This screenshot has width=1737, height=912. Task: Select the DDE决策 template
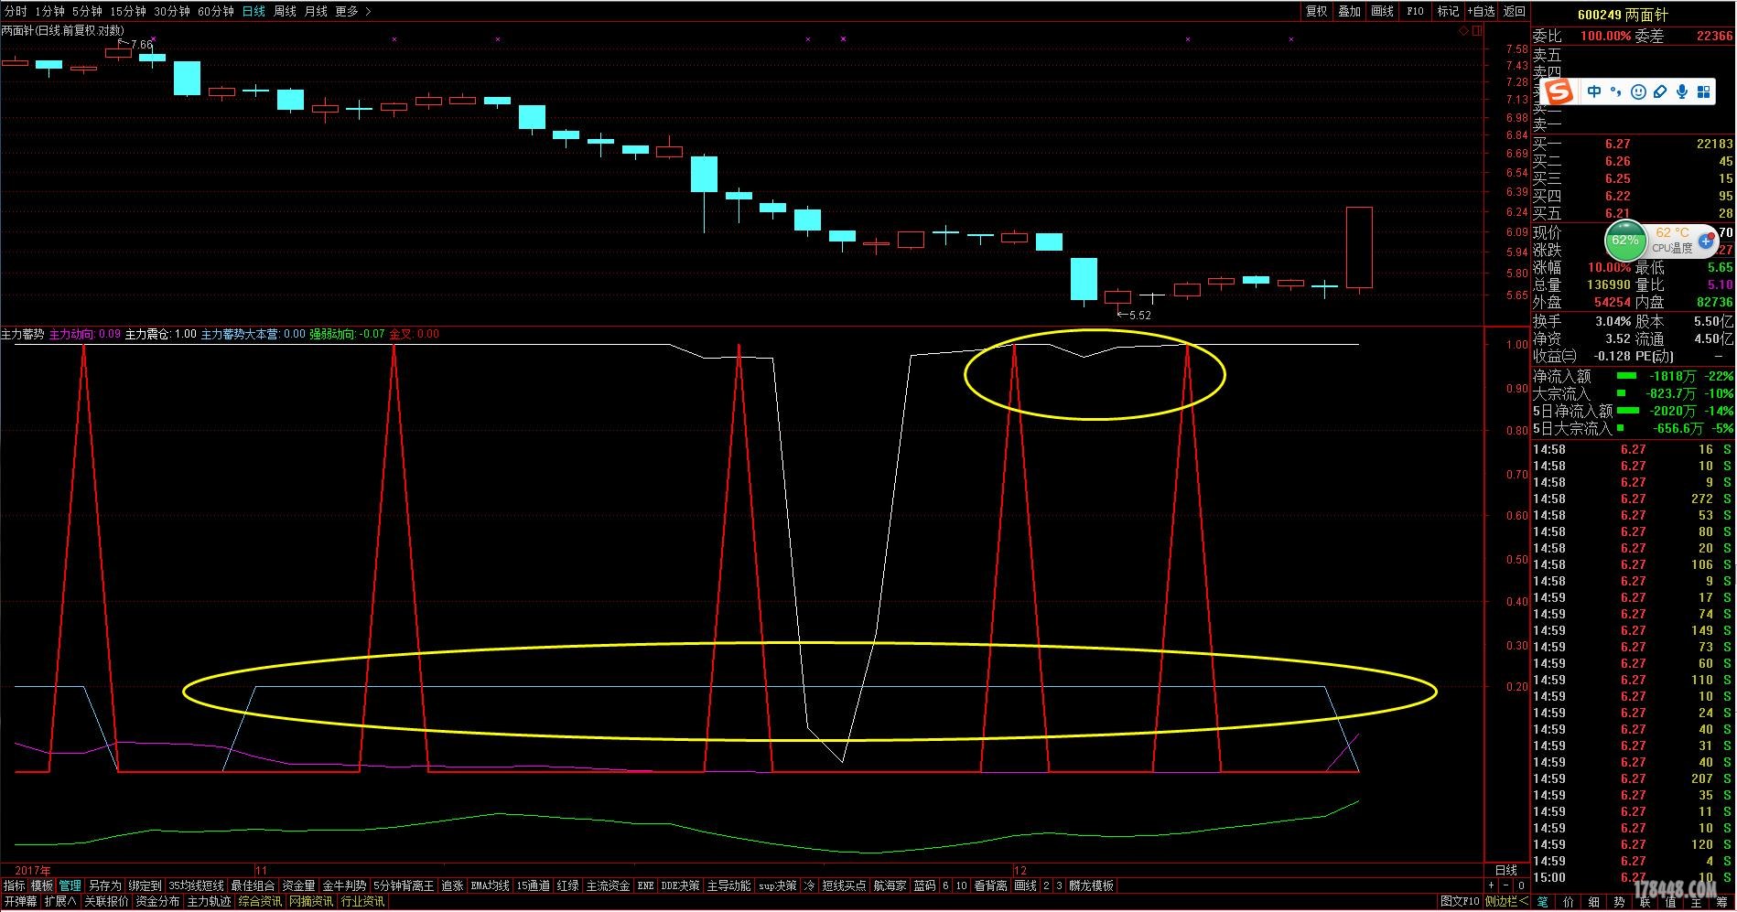[680, 885]
